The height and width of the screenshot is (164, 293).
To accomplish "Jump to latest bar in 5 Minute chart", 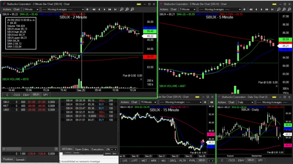I will point(272,9).
